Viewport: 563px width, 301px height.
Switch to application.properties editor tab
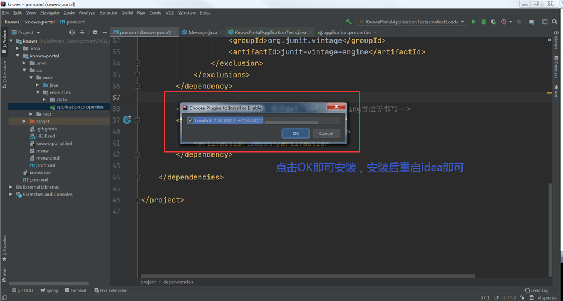point(347,32)
